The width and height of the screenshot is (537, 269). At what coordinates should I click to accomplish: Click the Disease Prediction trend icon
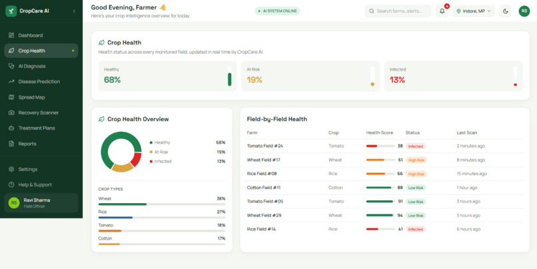click(11, 81)
